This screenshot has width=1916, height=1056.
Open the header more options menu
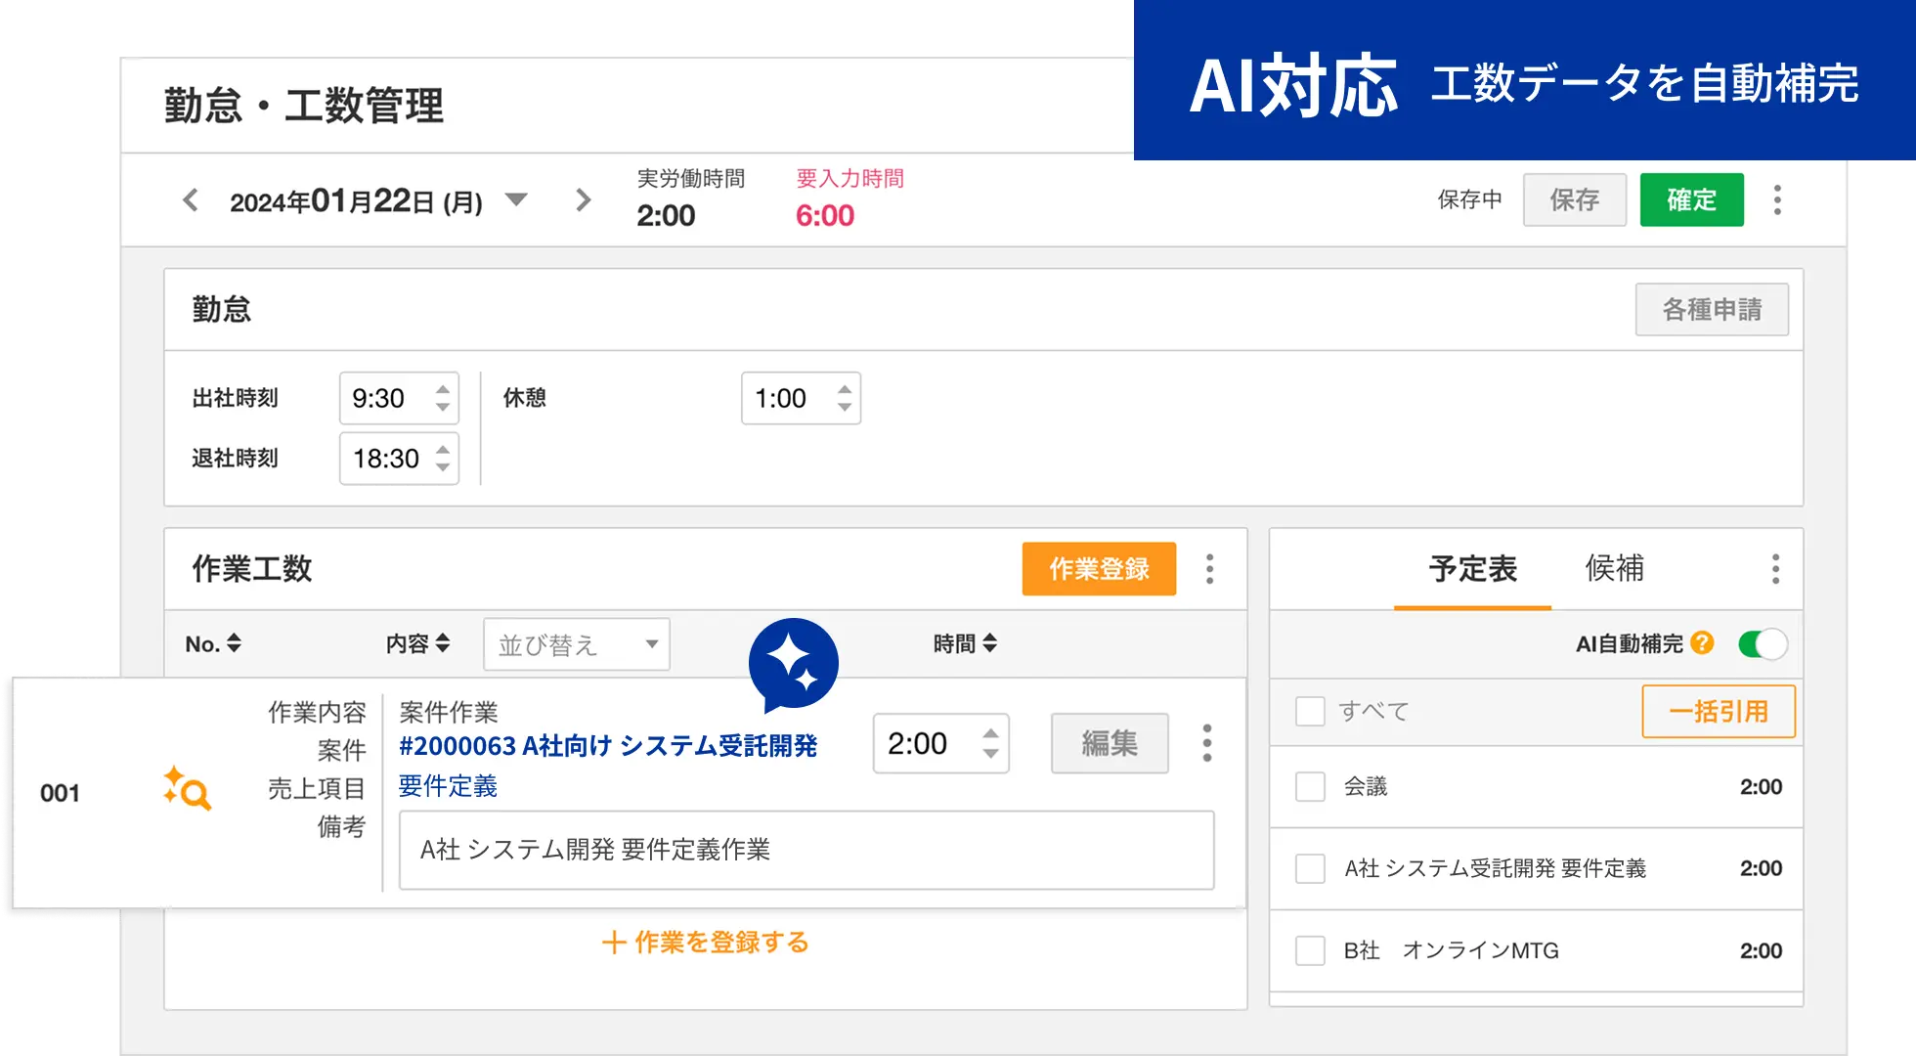pos(1777,200)
